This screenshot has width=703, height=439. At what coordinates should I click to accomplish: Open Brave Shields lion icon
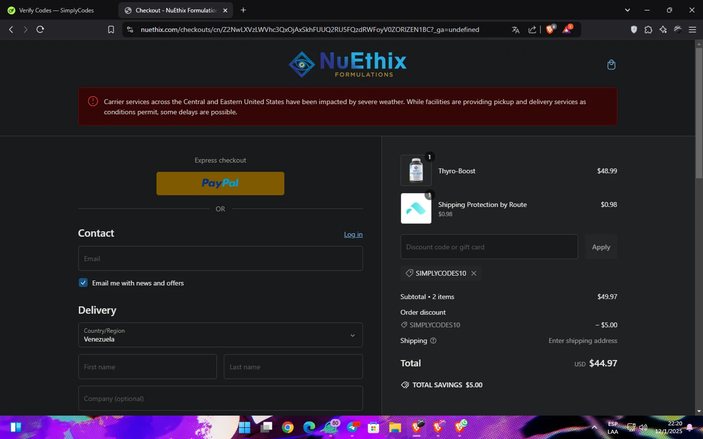551,29
